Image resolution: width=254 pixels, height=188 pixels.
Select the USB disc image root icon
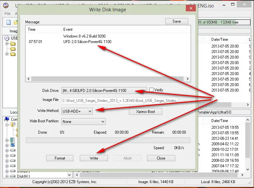pyautogui.click(x=7, y=38)
